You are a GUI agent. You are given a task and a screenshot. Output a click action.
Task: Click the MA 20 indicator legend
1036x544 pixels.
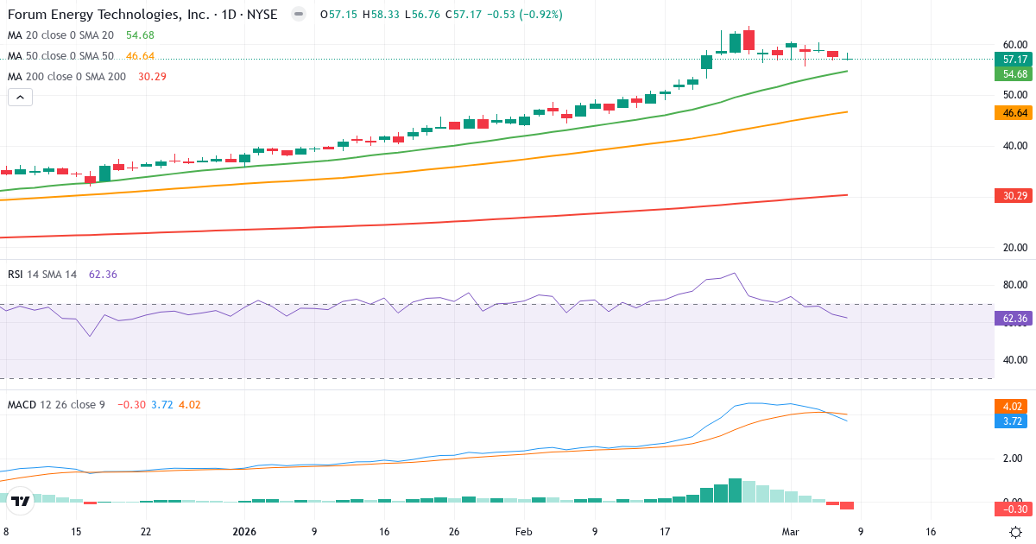coord(60,35)
